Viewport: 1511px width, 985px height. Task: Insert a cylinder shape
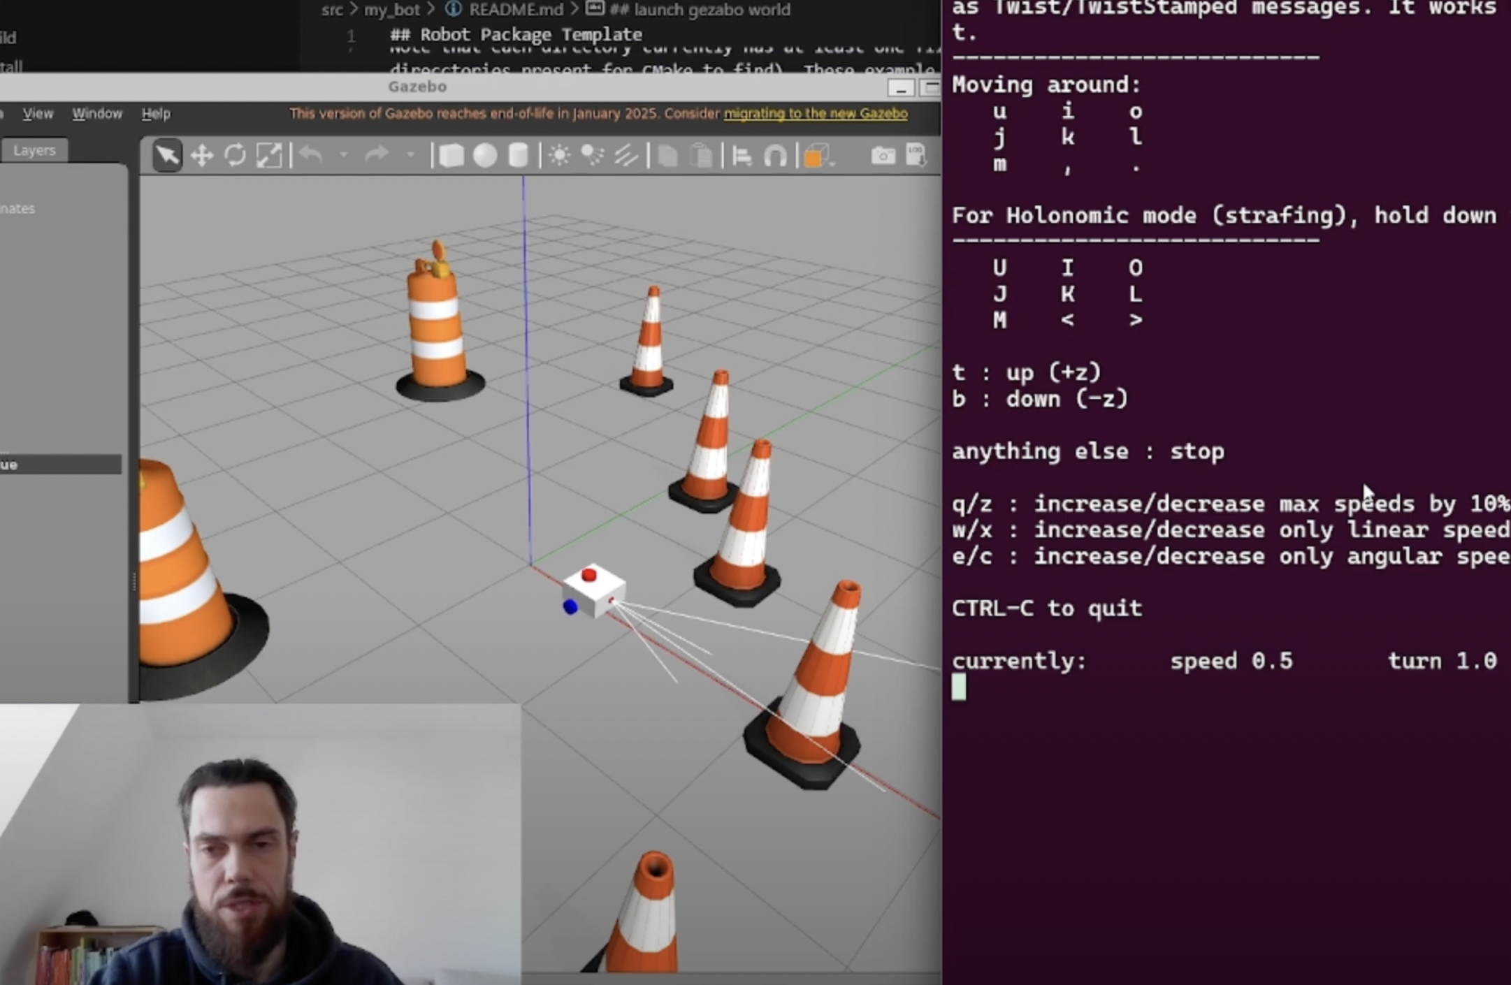coord(518,155)
